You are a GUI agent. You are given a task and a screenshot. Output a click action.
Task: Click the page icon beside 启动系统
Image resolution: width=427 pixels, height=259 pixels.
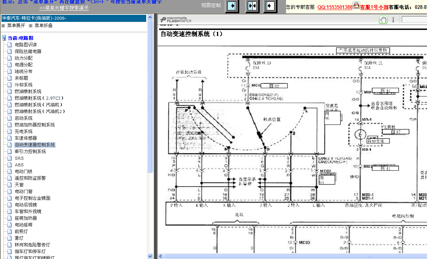tap(10, 118)
